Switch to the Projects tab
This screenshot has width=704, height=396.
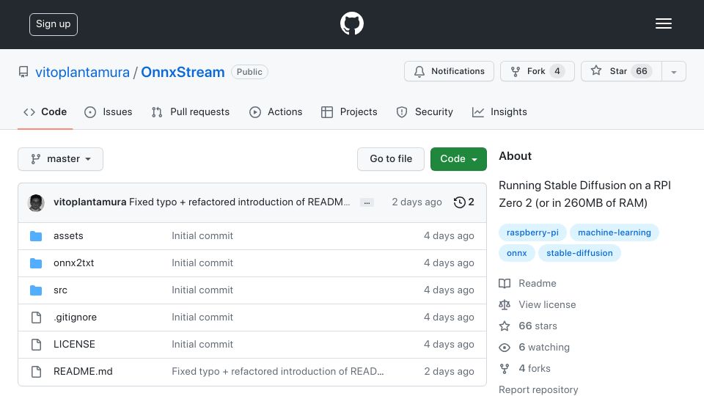coord(349,111)
